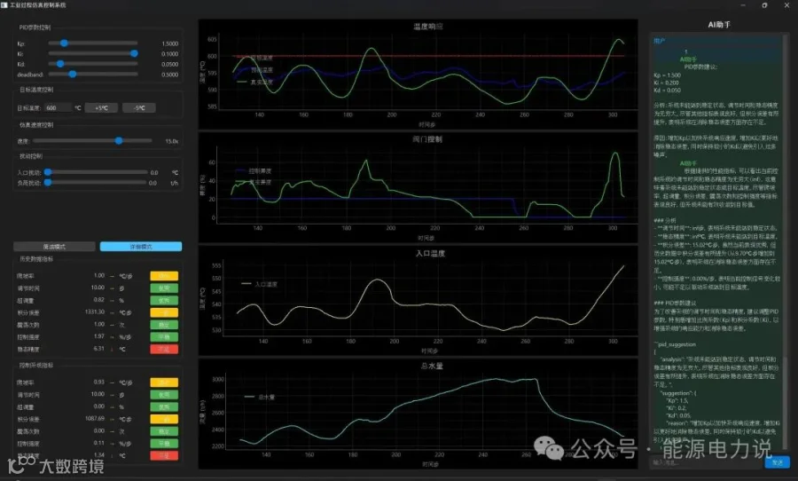798x481 pixels.
Task: Click the speed readout 15.0x
Action: click(171, 141)
